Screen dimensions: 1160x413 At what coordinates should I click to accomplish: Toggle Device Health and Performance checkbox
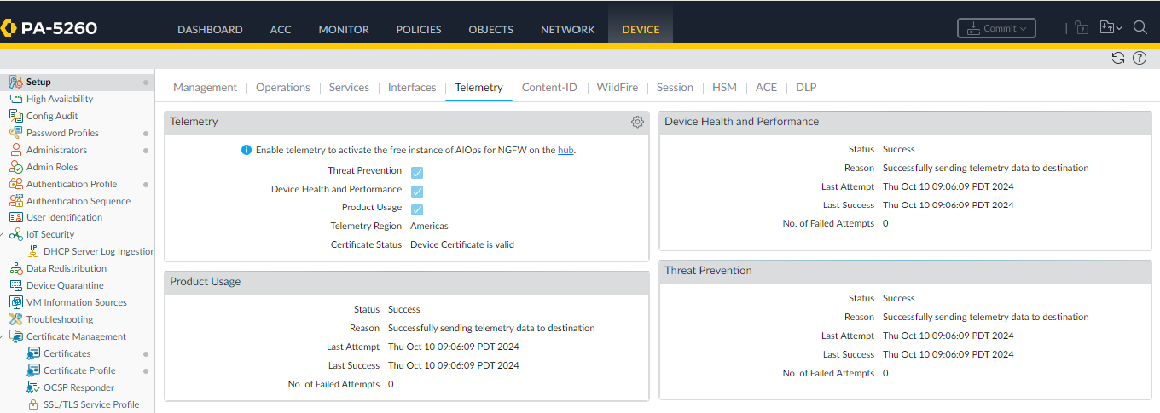click(417, 191)
